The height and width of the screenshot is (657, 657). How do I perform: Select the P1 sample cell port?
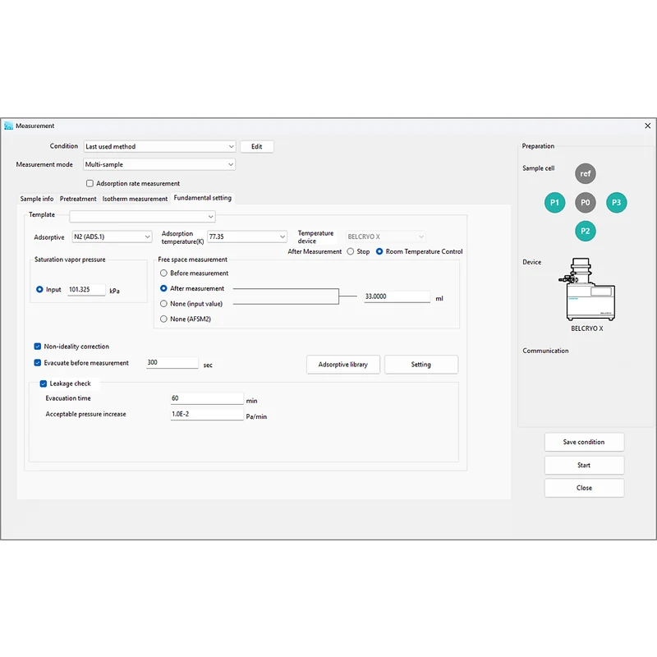(x=554, y=203)
